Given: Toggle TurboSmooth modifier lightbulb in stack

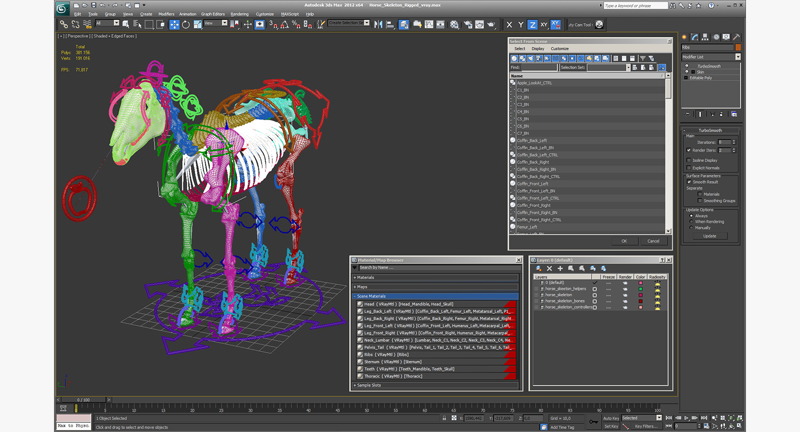Looking at the screenshot, I should coord(686,66).
